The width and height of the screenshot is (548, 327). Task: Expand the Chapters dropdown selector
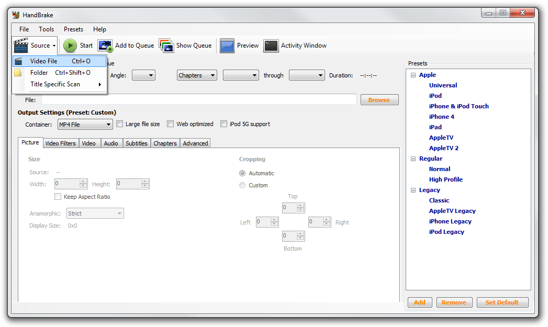point(197,75)
